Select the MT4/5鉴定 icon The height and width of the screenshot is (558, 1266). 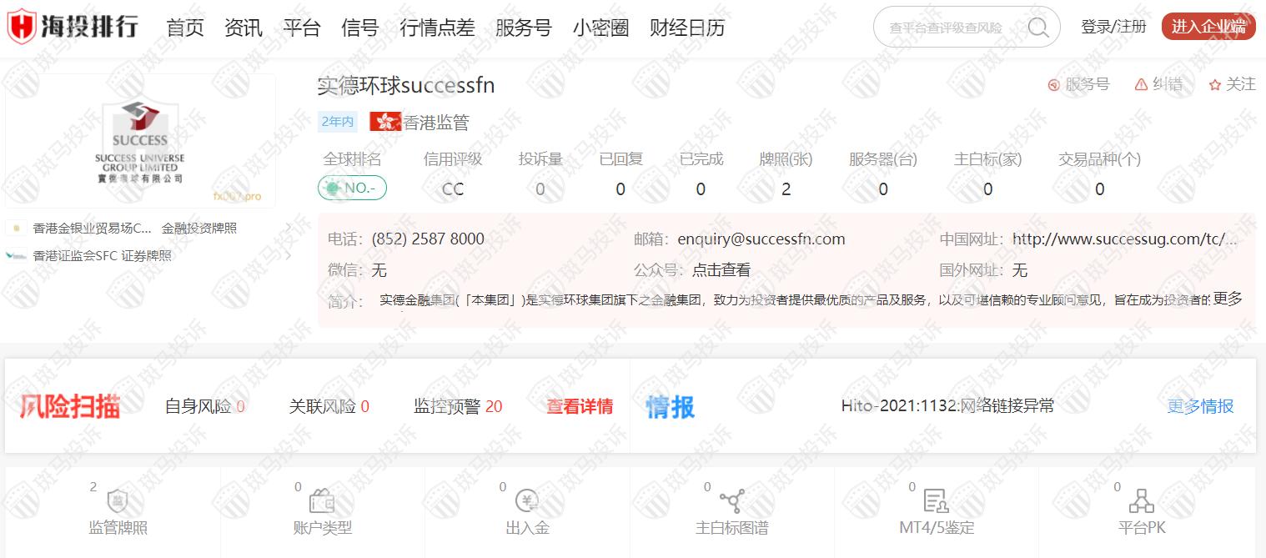pyautogui.click(x=936, y=501)
